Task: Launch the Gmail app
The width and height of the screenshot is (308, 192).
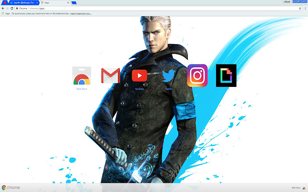Action: [x=110, y=76]
